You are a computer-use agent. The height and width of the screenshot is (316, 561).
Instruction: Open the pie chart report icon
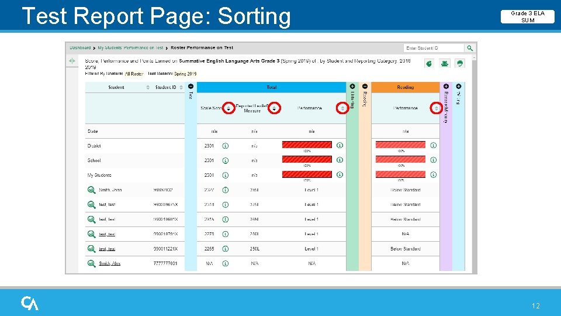pos(429,63)
